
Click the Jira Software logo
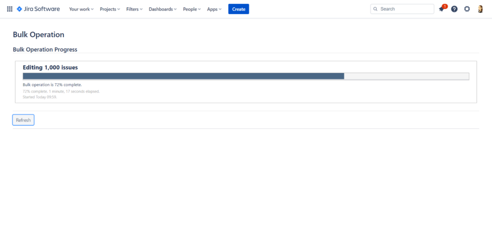38,9
